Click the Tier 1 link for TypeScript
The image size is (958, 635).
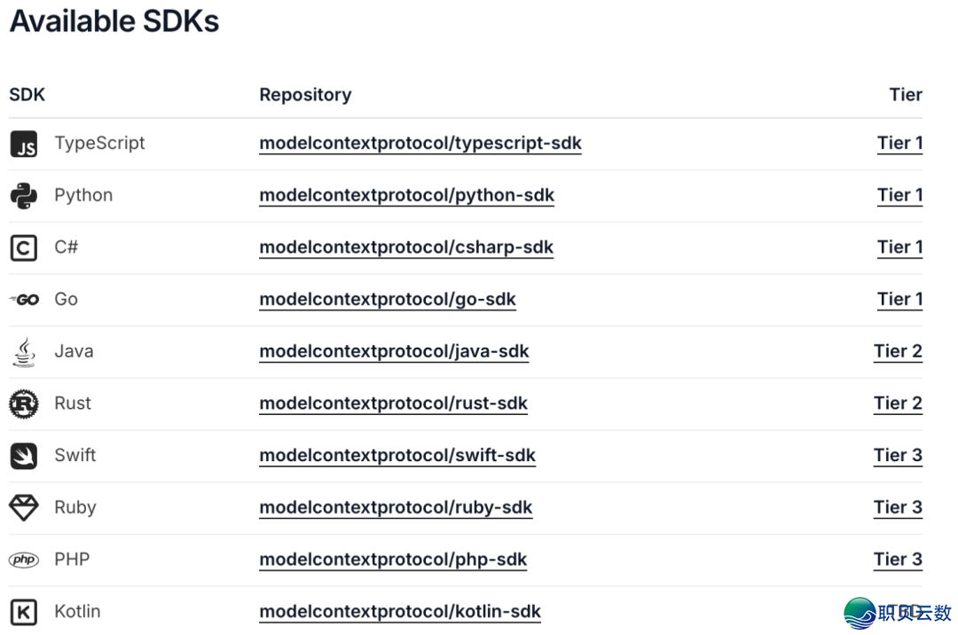click(x=899, y=144)
